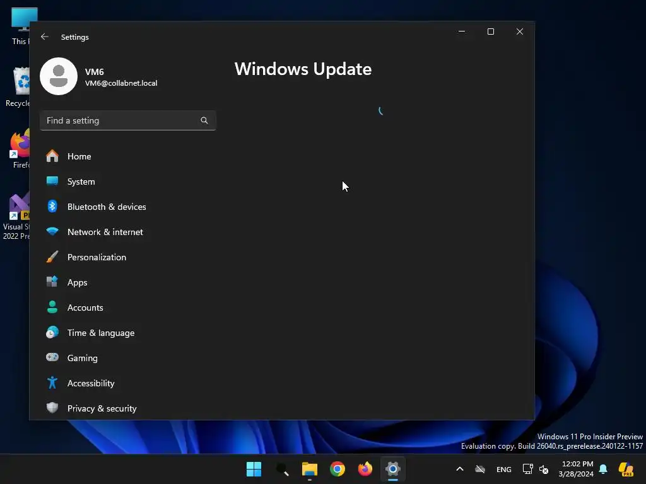The image size is (646, 484).
Task: Click the Settings gear on the taskbar
Action: tap(393, 469)
